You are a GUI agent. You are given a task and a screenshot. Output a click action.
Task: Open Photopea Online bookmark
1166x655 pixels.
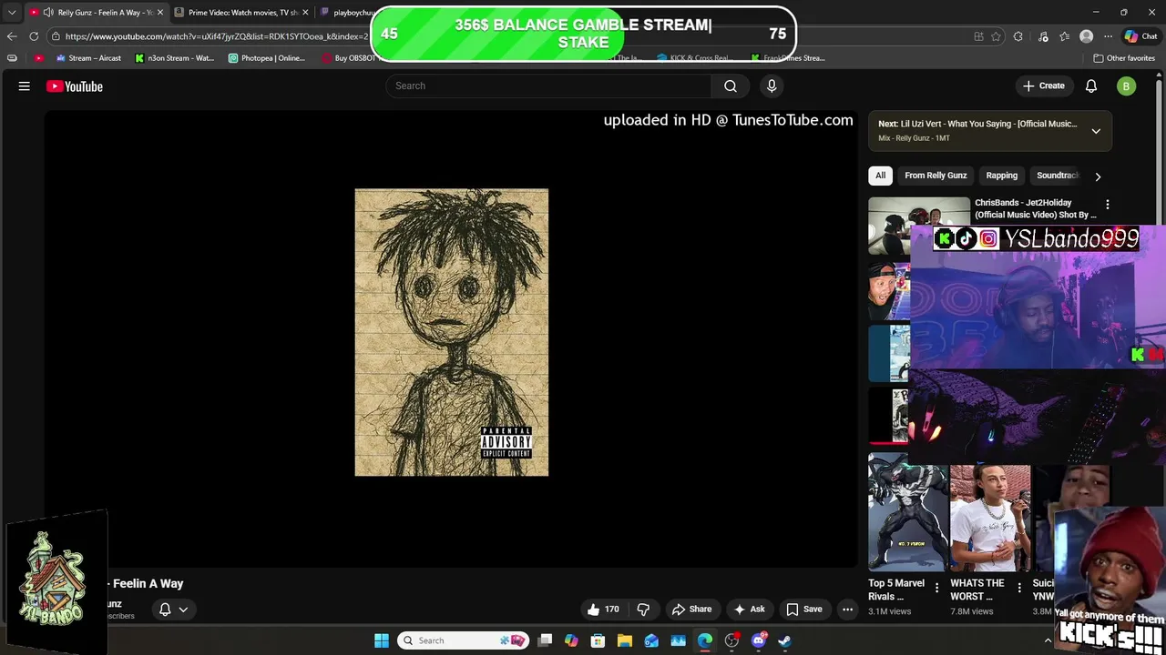[266, 58]
